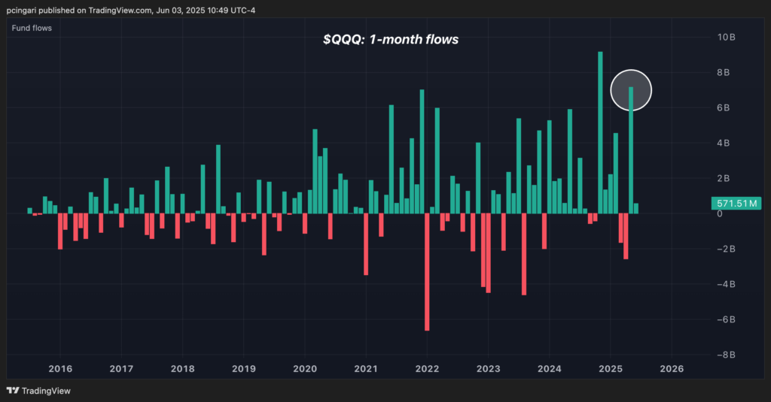Click the −2B price scale label
This screenshot has height=402, width=771.
click(726, 249)
